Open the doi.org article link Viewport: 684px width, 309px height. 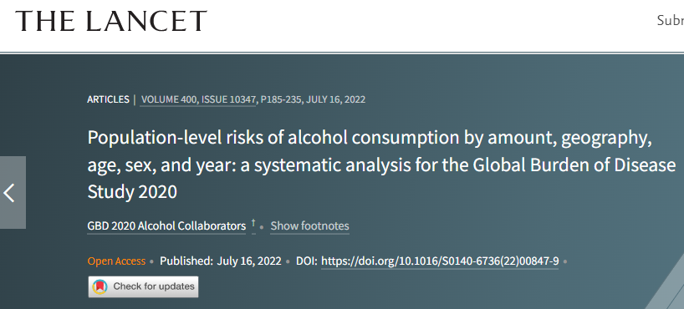[440, 261]
